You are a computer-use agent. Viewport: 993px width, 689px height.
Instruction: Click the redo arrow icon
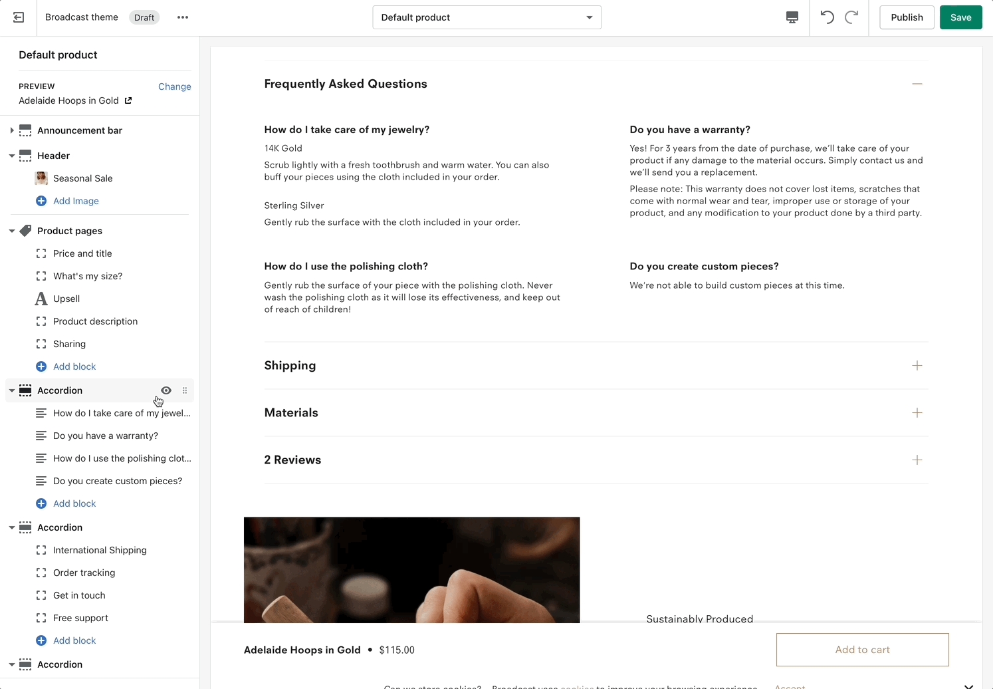[x=851, y=17]
